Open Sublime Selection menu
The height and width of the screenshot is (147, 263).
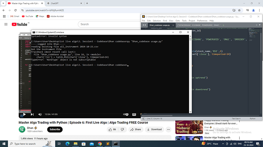[x=157, y=21]
